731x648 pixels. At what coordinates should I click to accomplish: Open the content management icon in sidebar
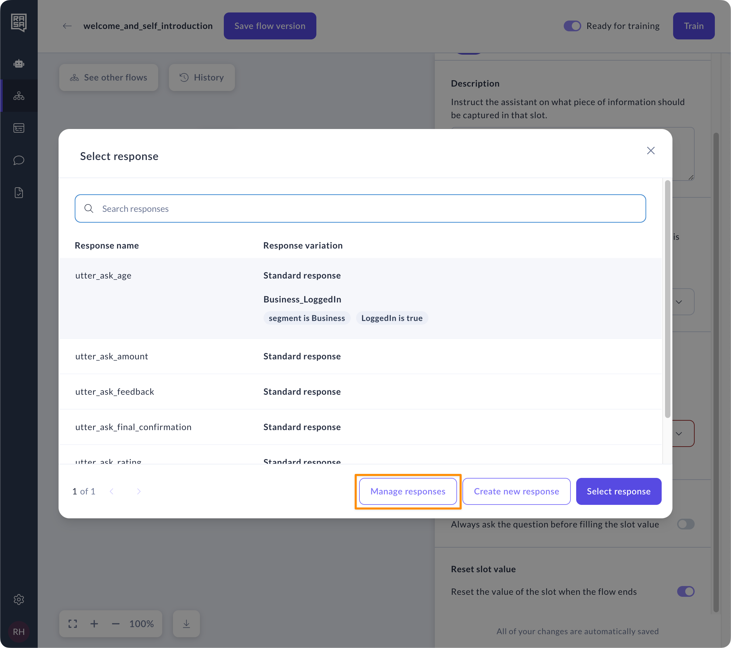[x=19, y=128]
